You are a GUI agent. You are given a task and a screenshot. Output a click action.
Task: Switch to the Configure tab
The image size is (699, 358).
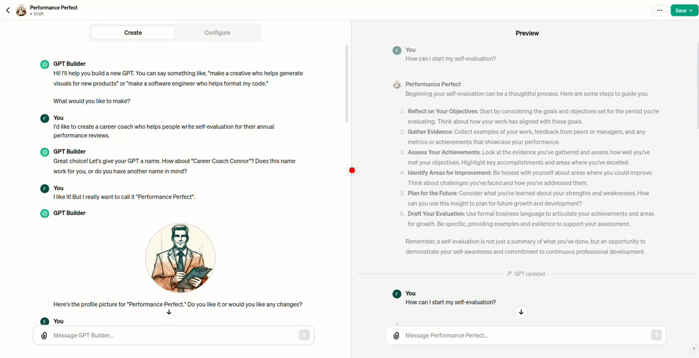217,33
